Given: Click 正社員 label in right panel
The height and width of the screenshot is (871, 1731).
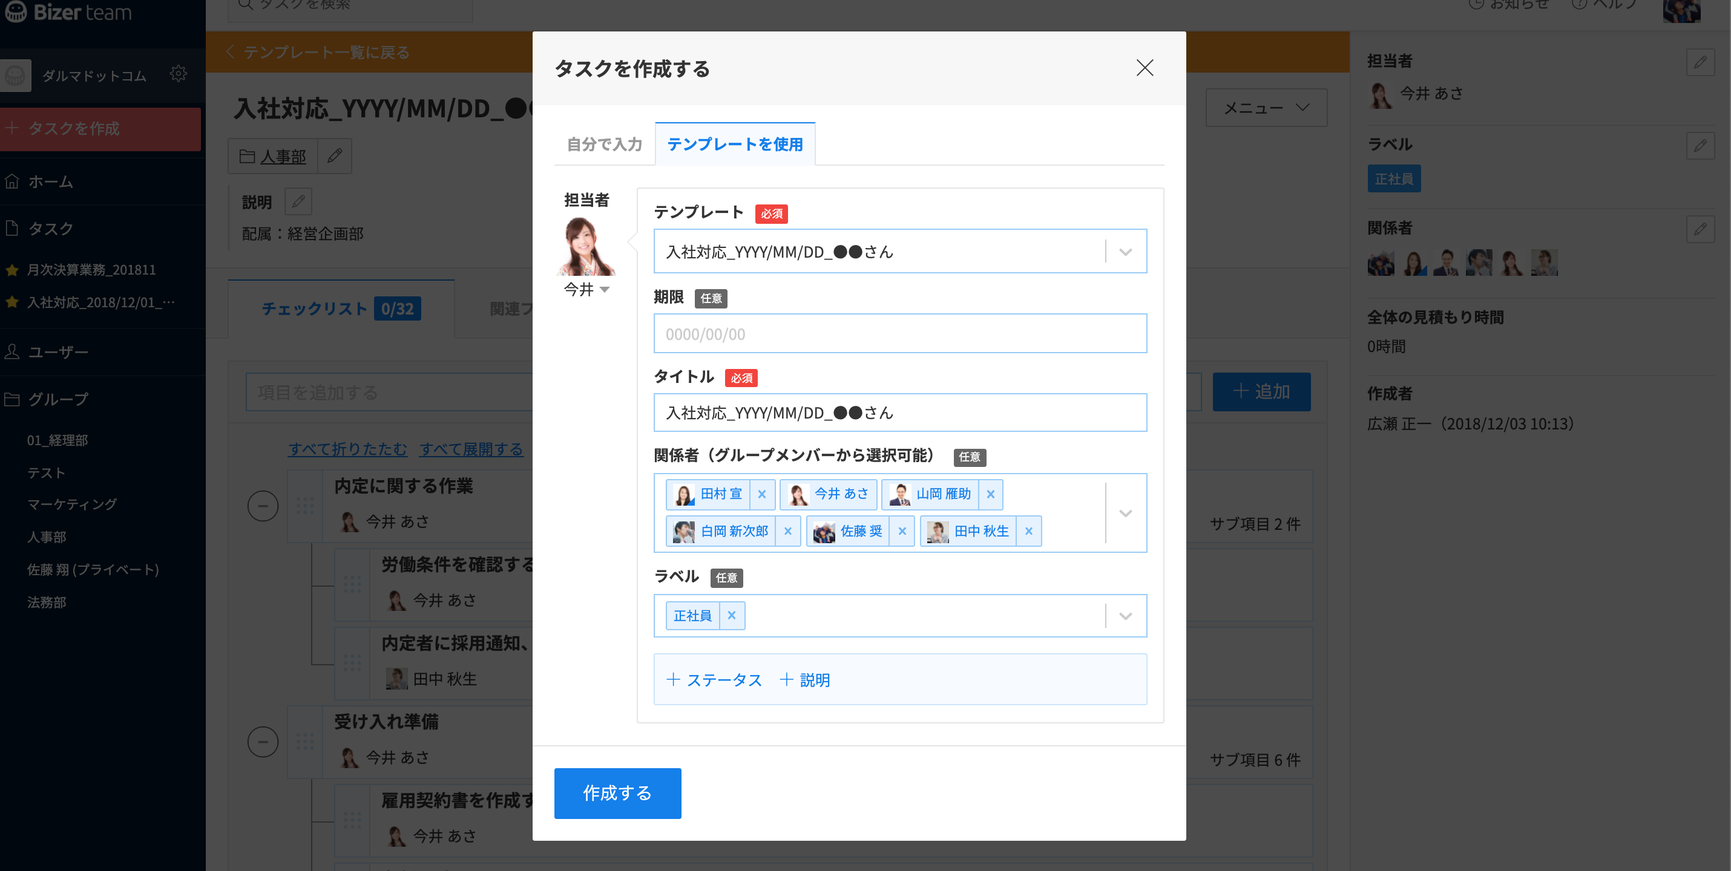Looking at the screenshot, I should click(x=1394, y=178).
